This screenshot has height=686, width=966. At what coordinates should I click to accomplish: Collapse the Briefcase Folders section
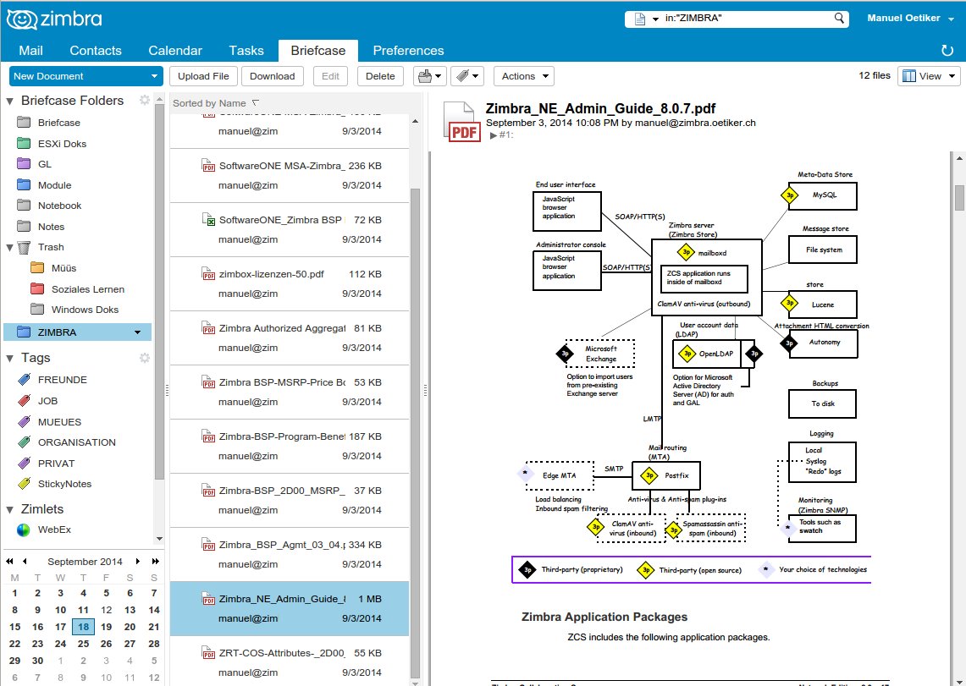(10, 101)
